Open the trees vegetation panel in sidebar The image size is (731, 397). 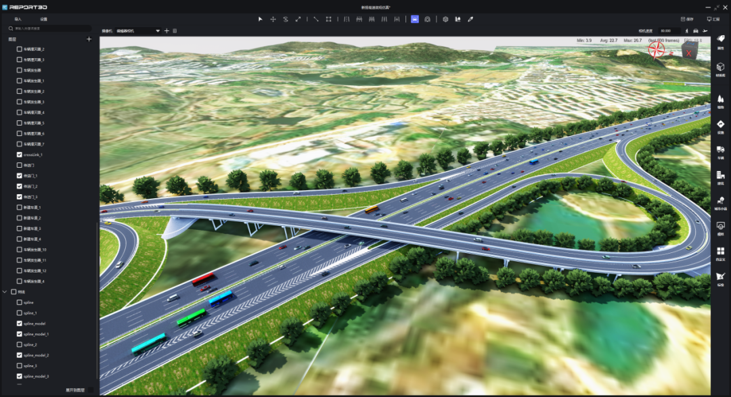coord(720,101)
